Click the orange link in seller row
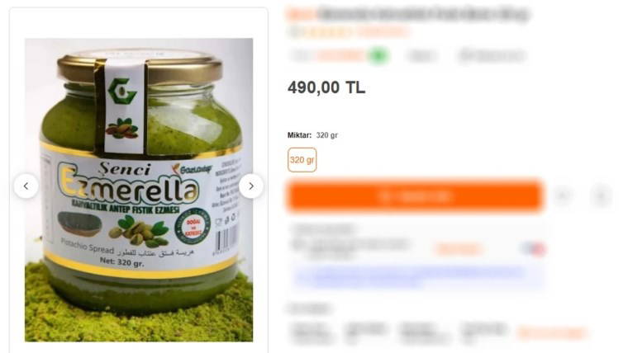Viewport: 628px width, 353px height. pos(459,249)
